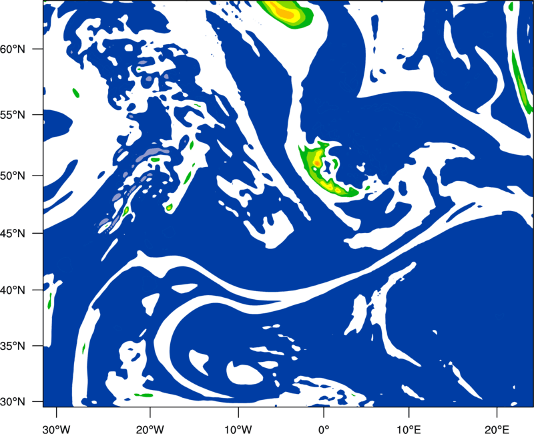The width and height of the screenshot is (534, 434).
Task: Click the 30°N latitude label
Action: [13, 402]
